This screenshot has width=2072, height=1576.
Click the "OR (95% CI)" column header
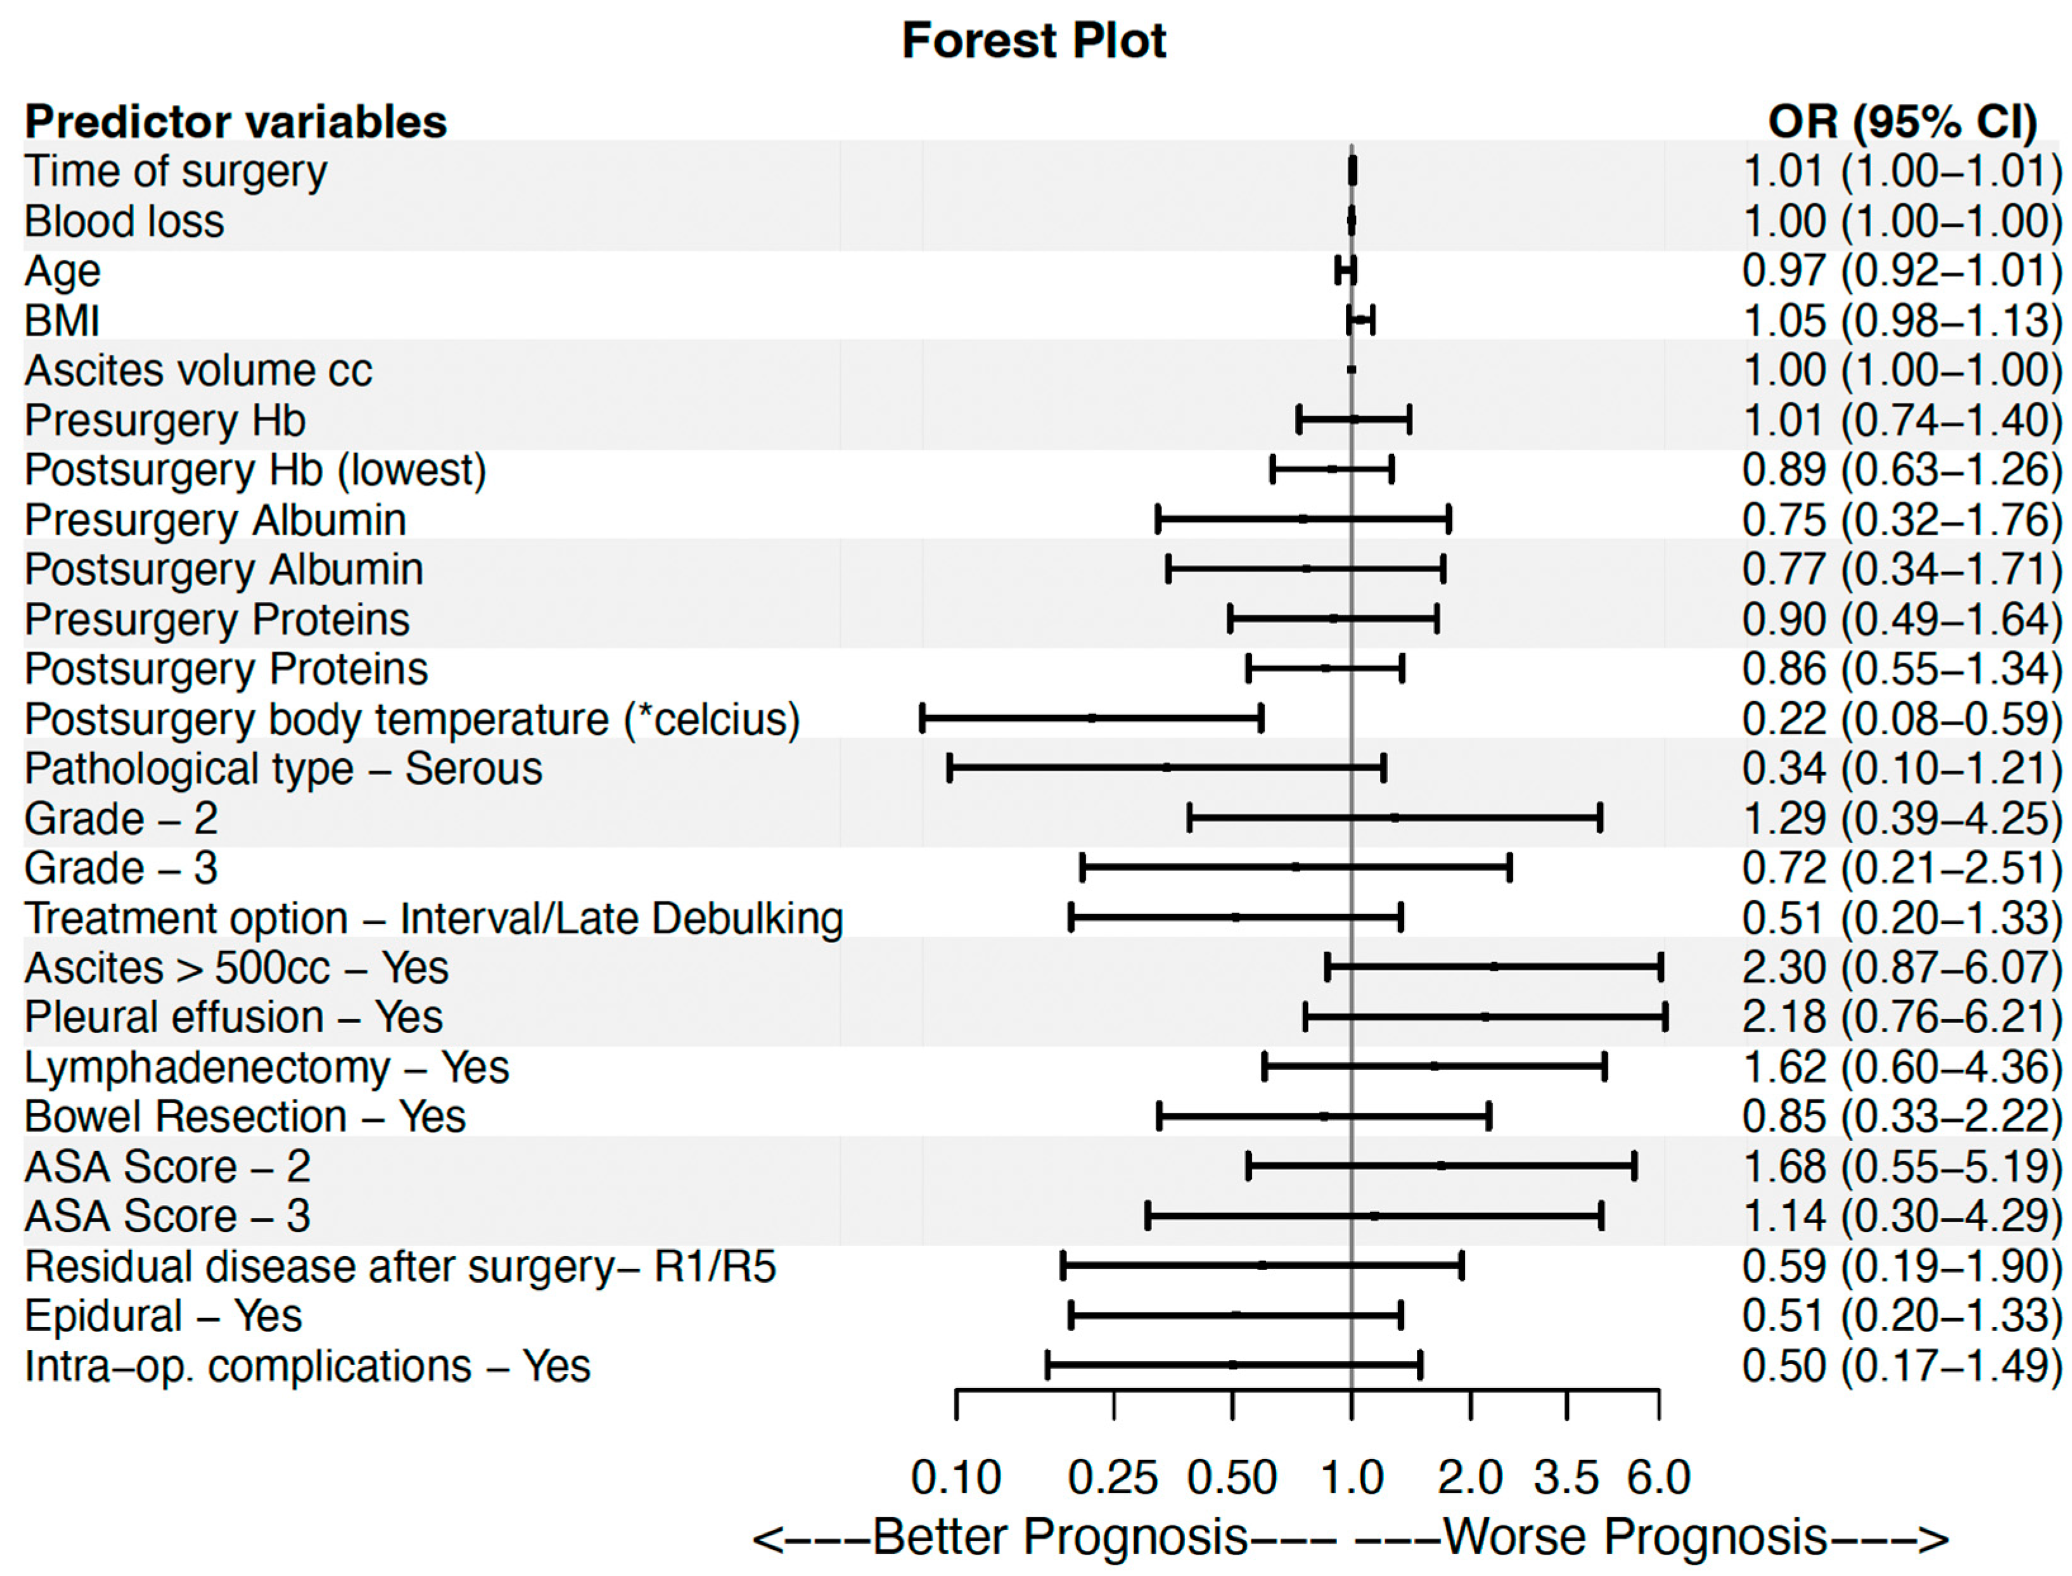(1901, 122)
